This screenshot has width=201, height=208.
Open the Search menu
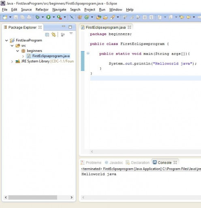pos(75,10)
